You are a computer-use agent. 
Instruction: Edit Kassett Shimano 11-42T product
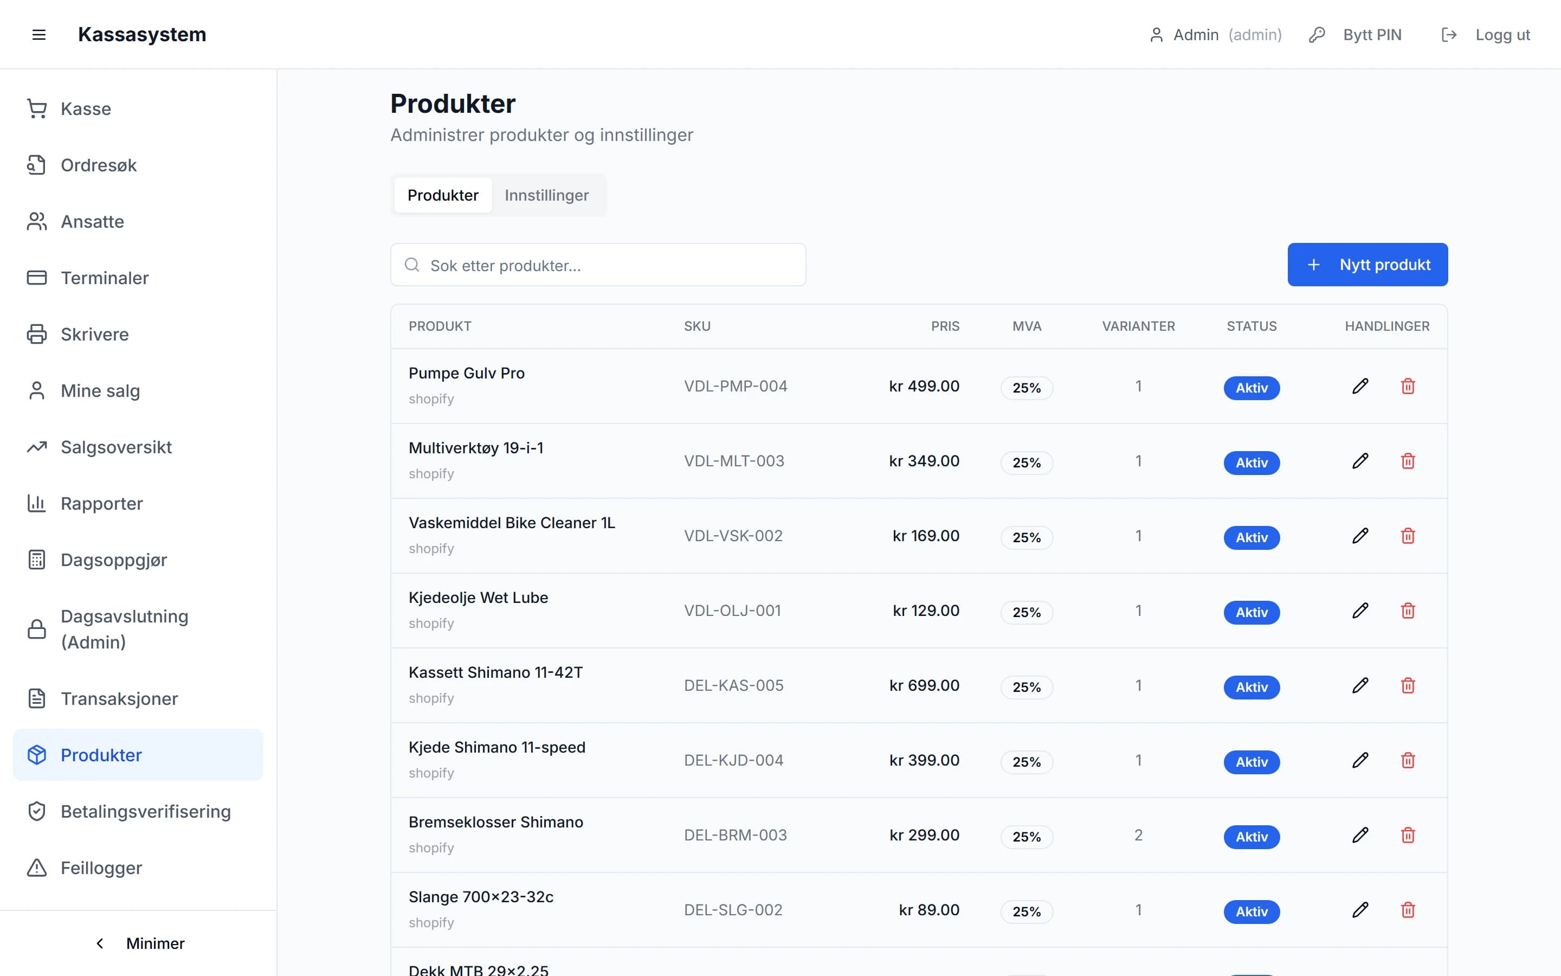[1360, 685]
